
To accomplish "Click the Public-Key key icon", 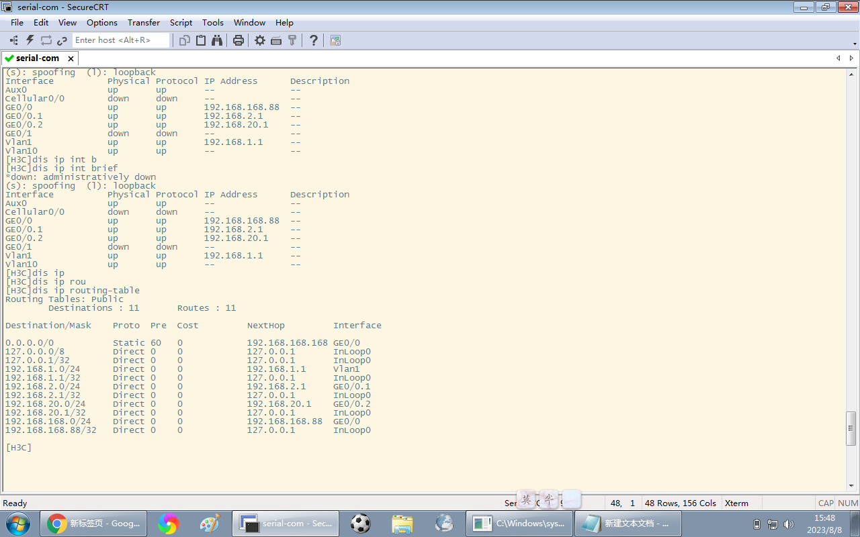I will pos(292,40).
